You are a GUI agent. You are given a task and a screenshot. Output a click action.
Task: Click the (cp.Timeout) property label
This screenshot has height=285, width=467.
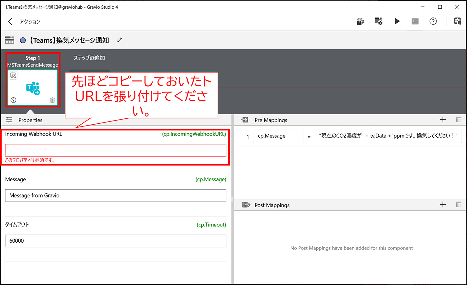coord(211,225)
